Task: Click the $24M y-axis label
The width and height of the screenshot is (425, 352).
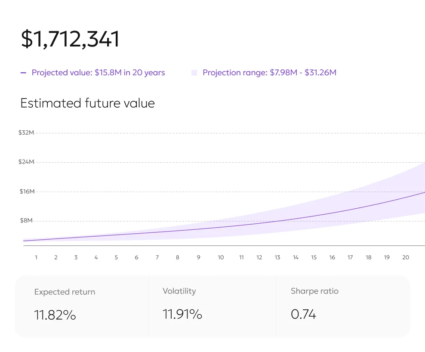Action: tap(26, 162)
